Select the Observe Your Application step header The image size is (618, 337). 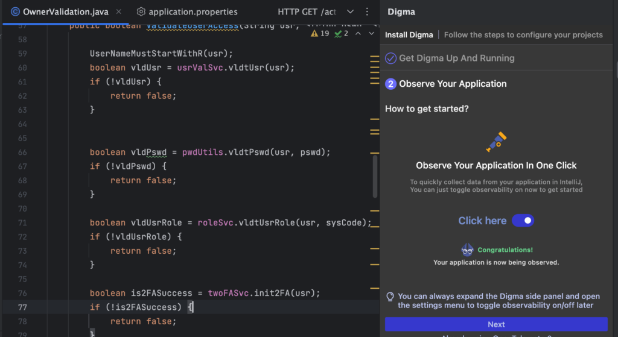pos(453,84)
